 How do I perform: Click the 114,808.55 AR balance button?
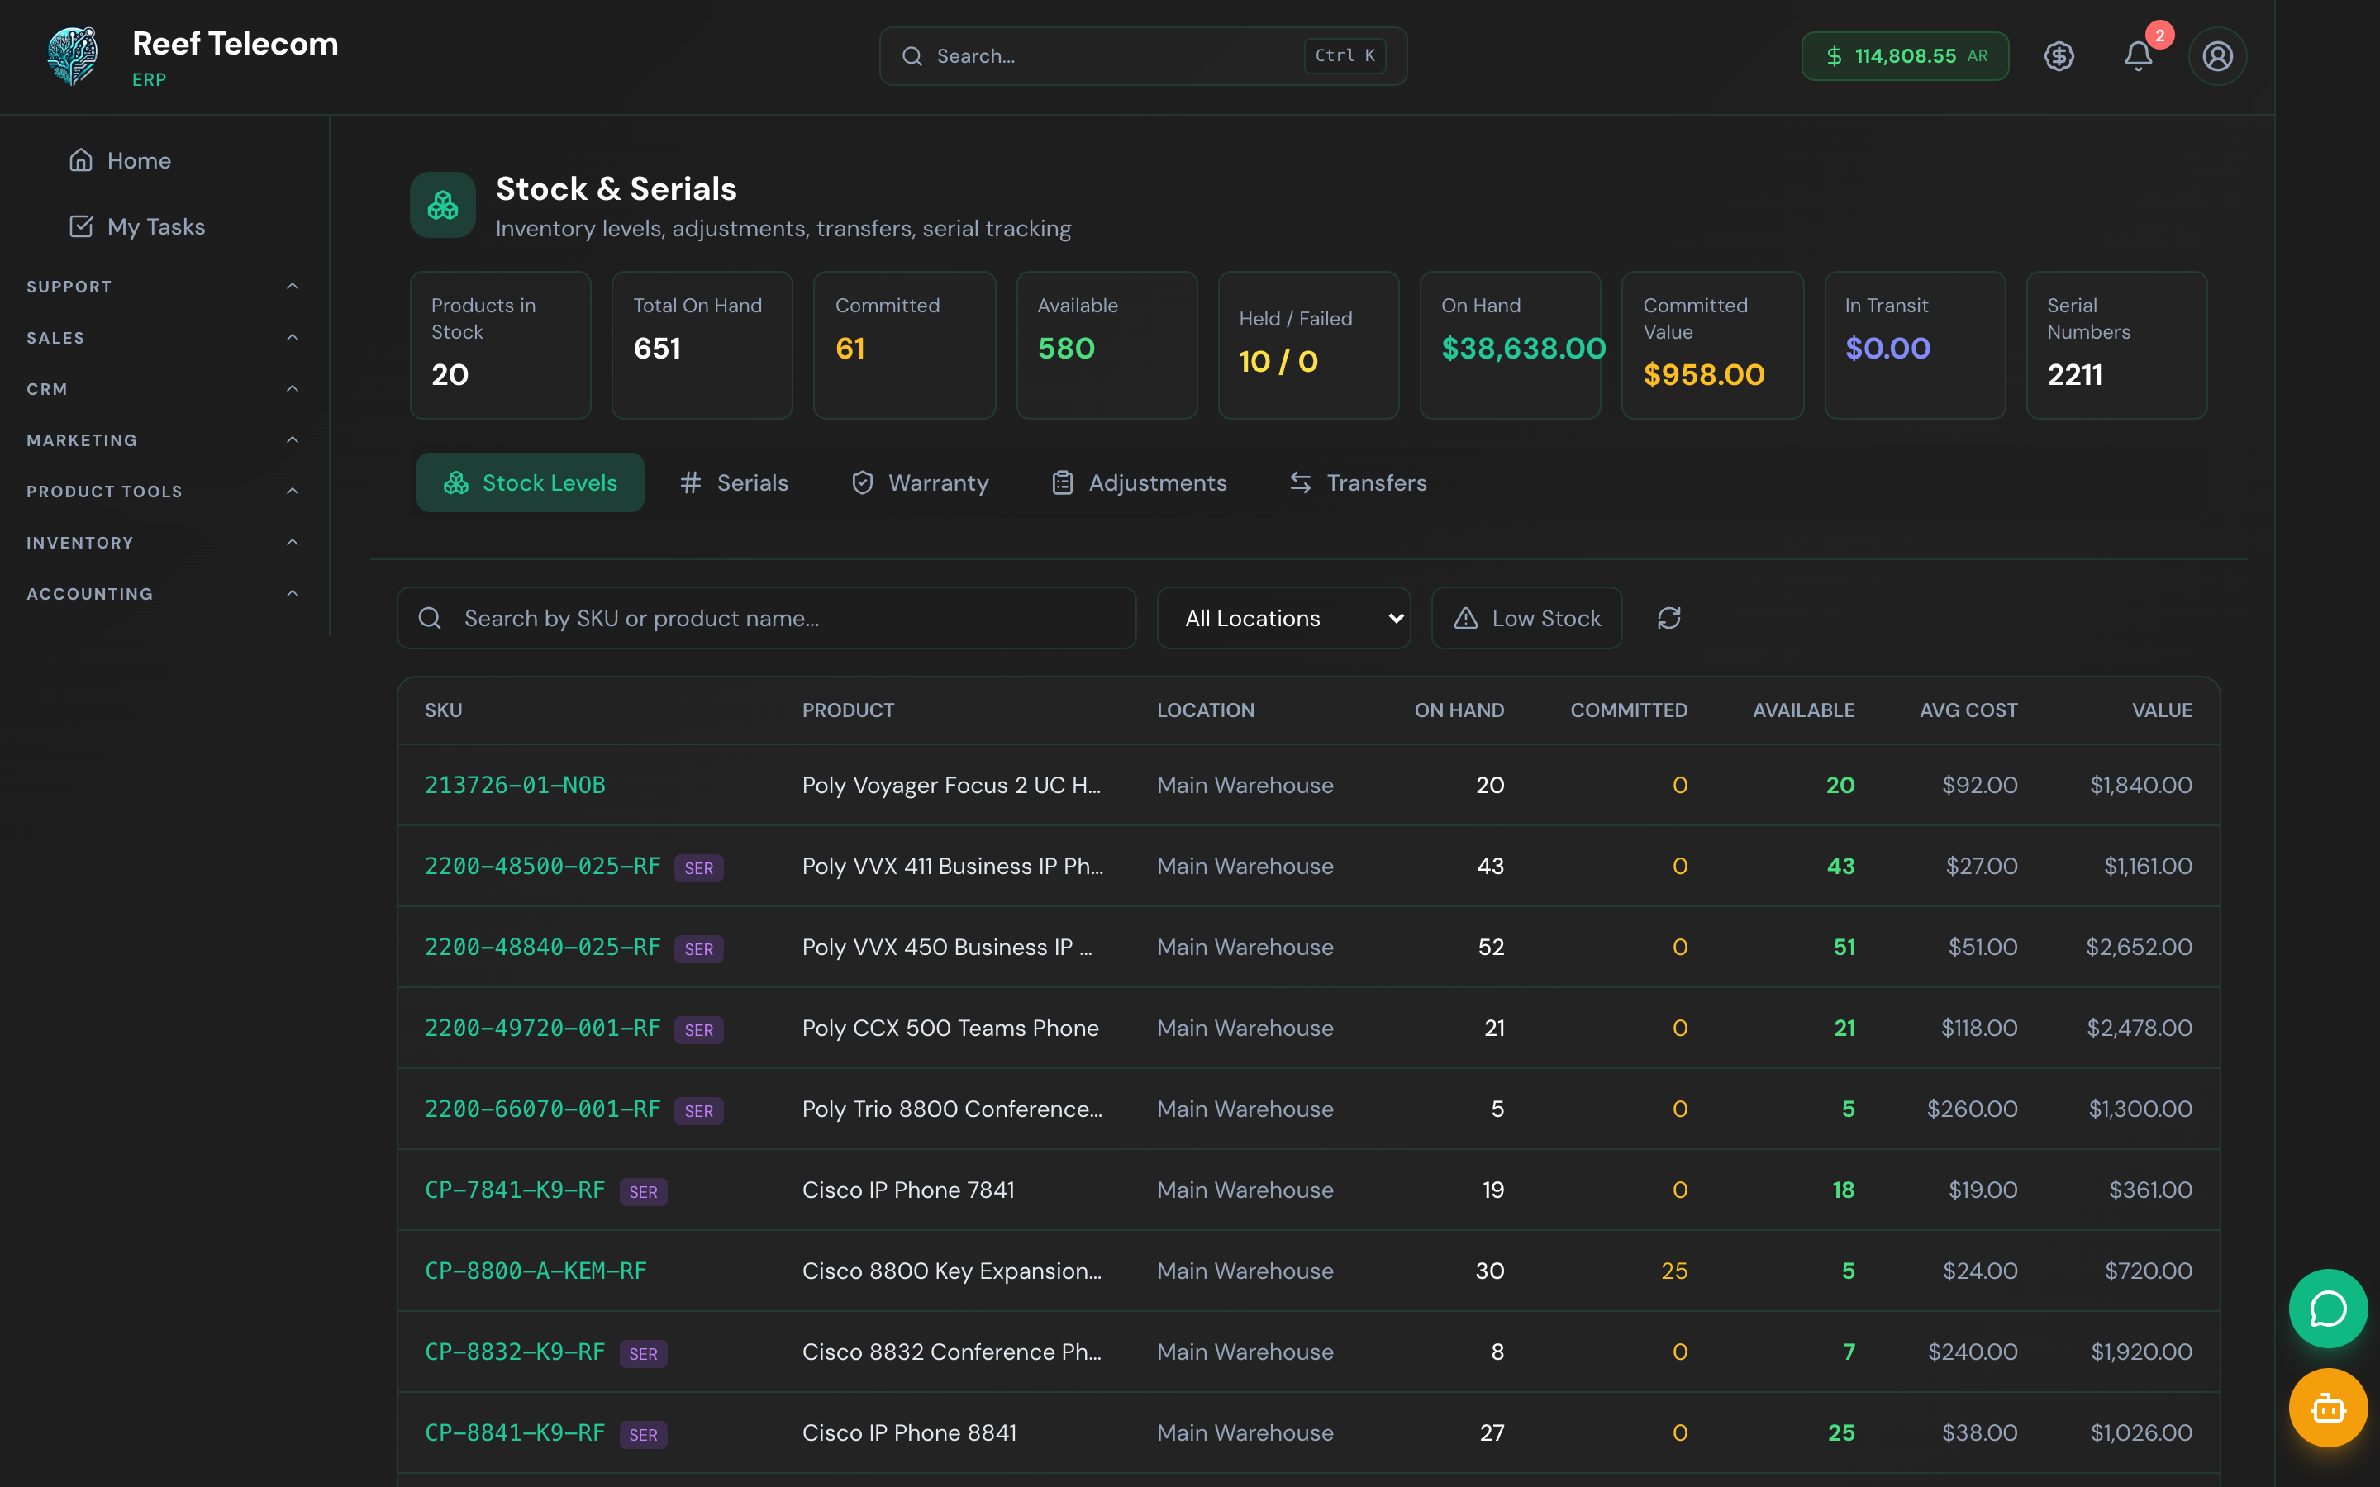click(1904, 56)
